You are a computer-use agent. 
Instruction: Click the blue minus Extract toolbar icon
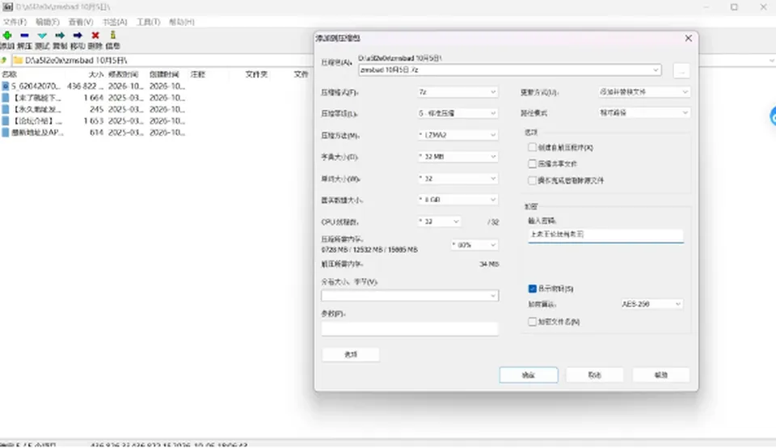pos(24,35)
